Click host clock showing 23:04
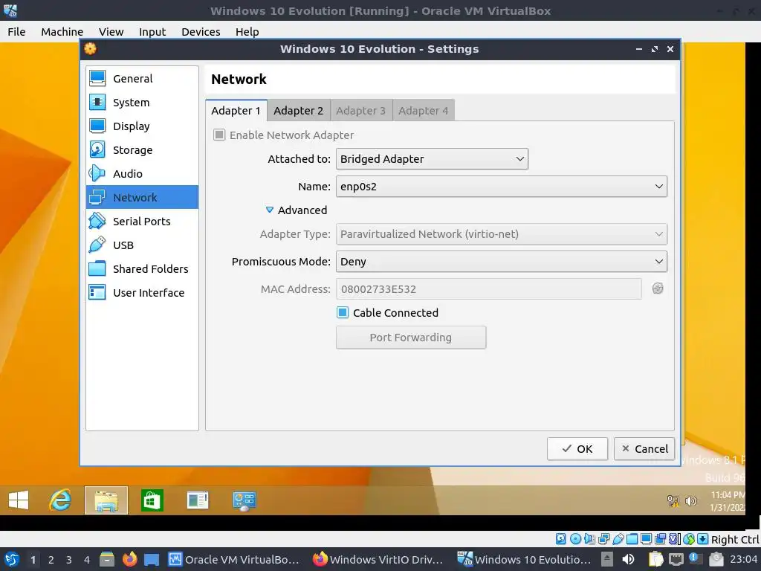Image resolution: width=761 pixels, height=571 pixels. [x=743, y=559]
